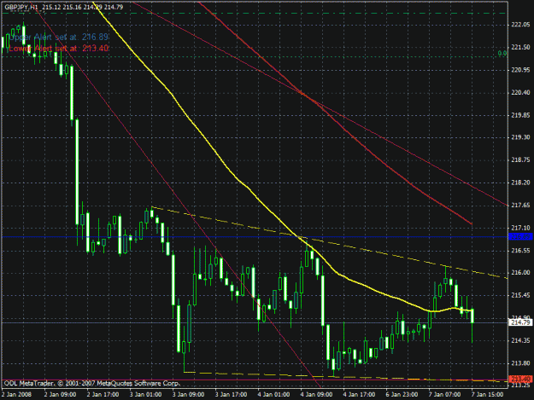This screenshot has height=400, width=534.
Task: Click the 219.85 price axis label
Action: click(x=520, y=115)
